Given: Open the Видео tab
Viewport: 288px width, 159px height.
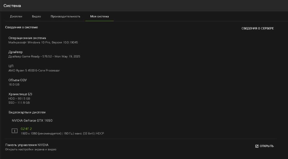Looking at the screenshot, I should pos(36,16).
